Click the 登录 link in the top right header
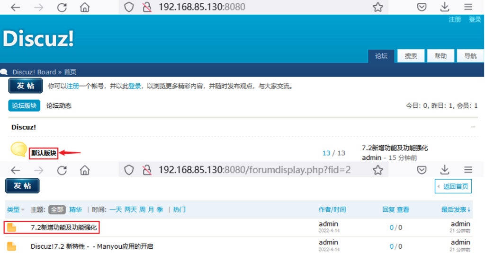 [475, 19]
